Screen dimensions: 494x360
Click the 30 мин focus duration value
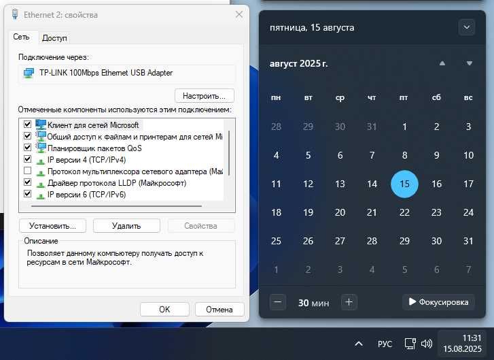click(313, 303)
